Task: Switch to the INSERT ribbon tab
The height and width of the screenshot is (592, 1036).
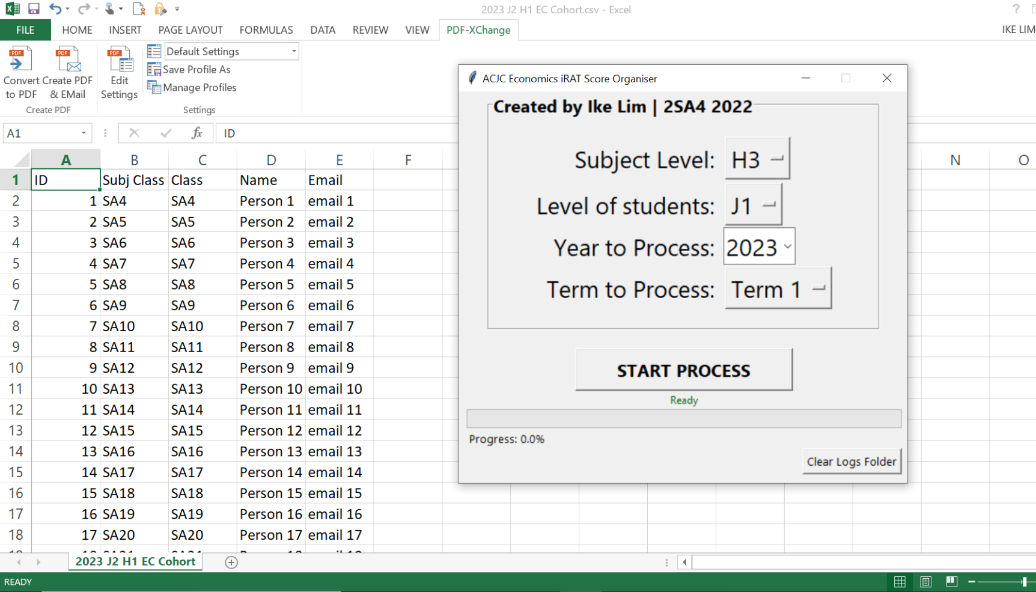Action: click(125, 30)
